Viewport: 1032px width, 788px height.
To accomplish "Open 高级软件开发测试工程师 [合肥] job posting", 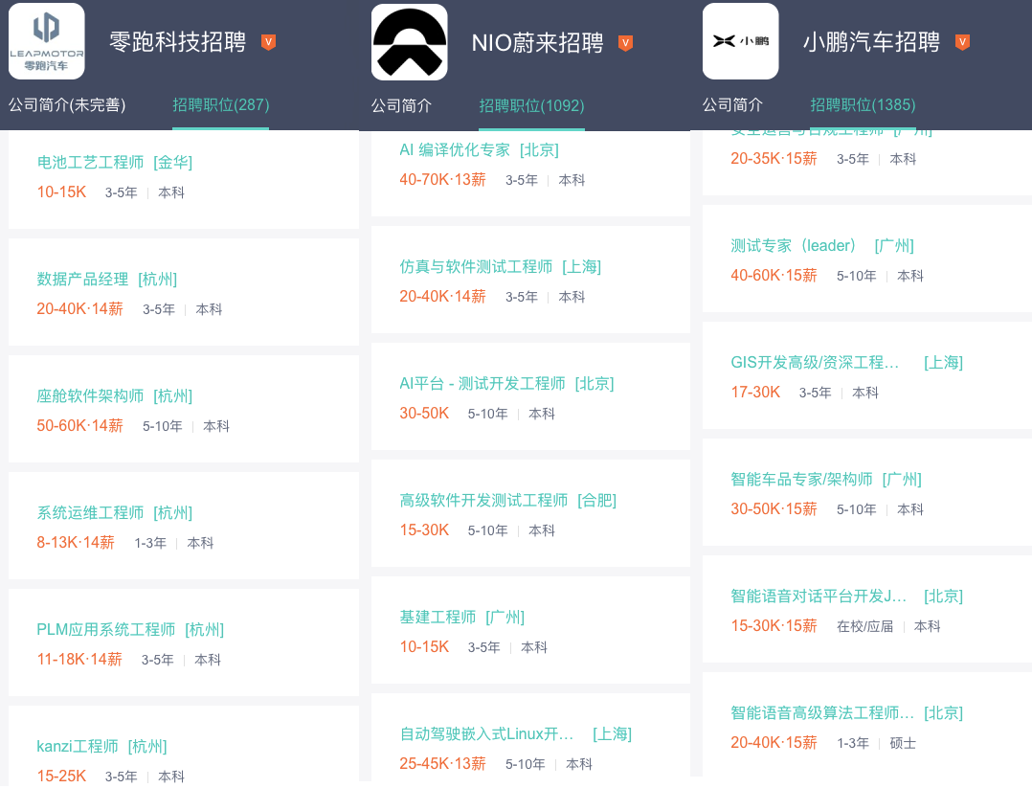I will point(508,501).
